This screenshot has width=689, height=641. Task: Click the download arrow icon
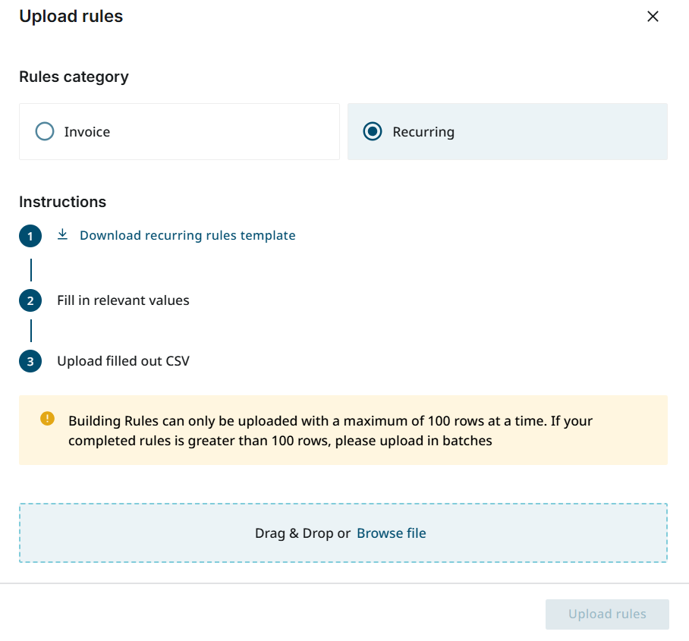click(x=63, y=235)
